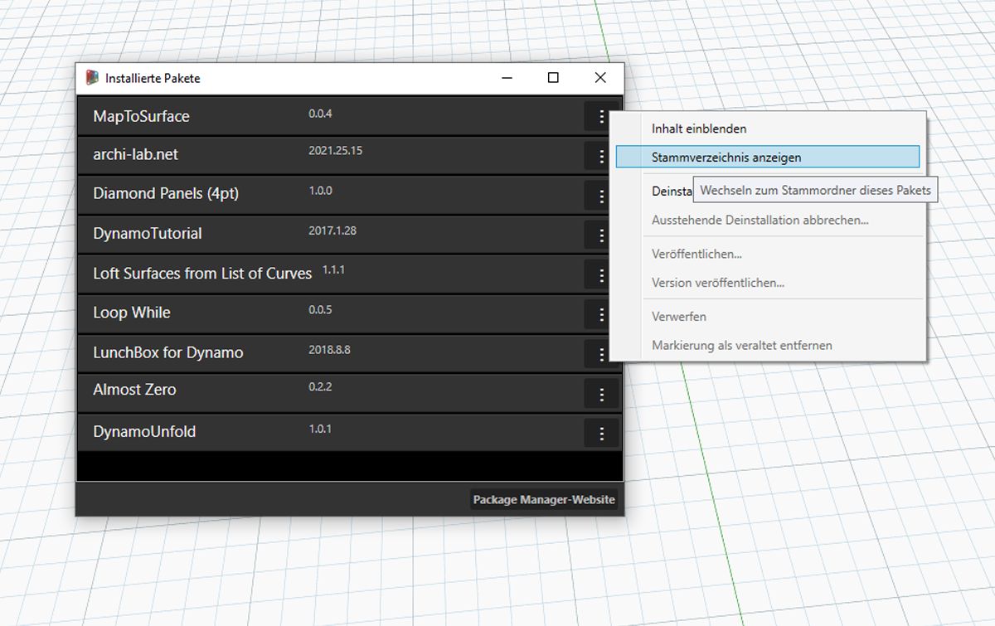
Task: Select the archi-lab.net package name
Action: click(135, 155)
